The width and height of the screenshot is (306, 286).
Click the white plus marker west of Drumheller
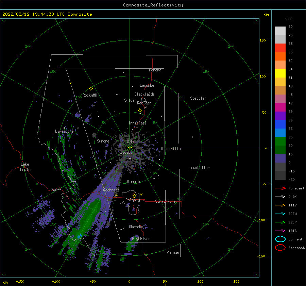pyautogui.click(x=192, y=137)
